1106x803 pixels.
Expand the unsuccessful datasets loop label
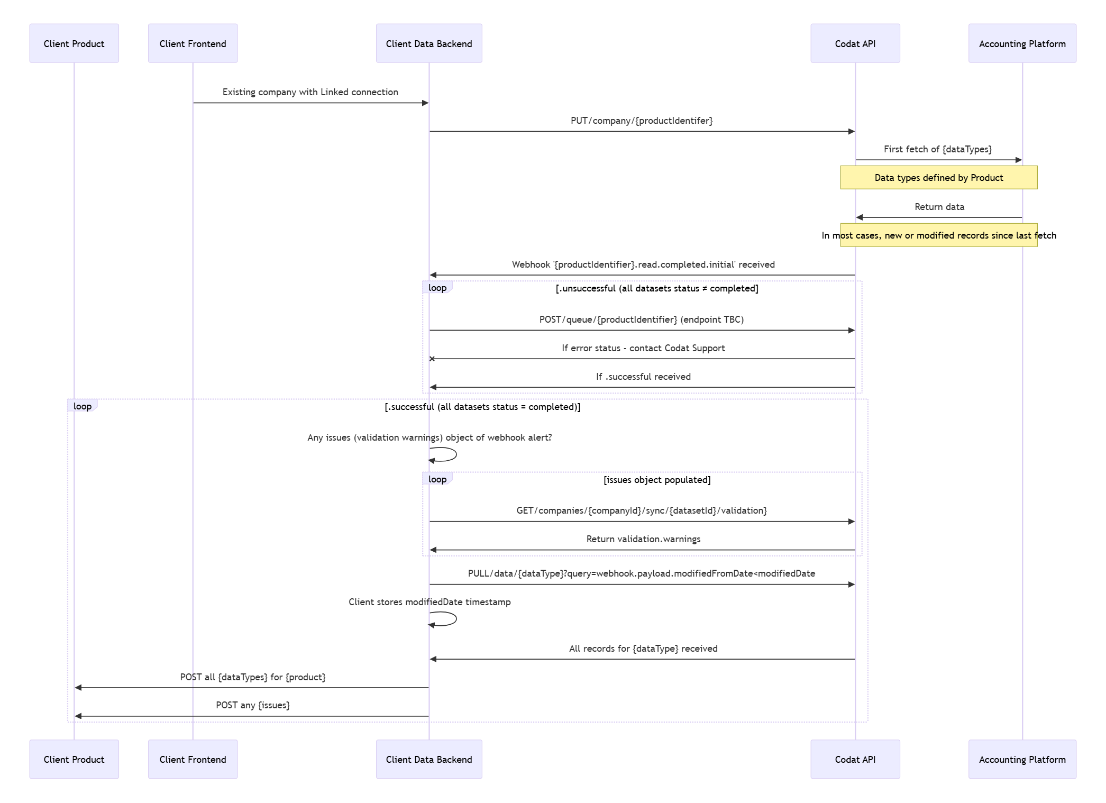tap(437, 287)
